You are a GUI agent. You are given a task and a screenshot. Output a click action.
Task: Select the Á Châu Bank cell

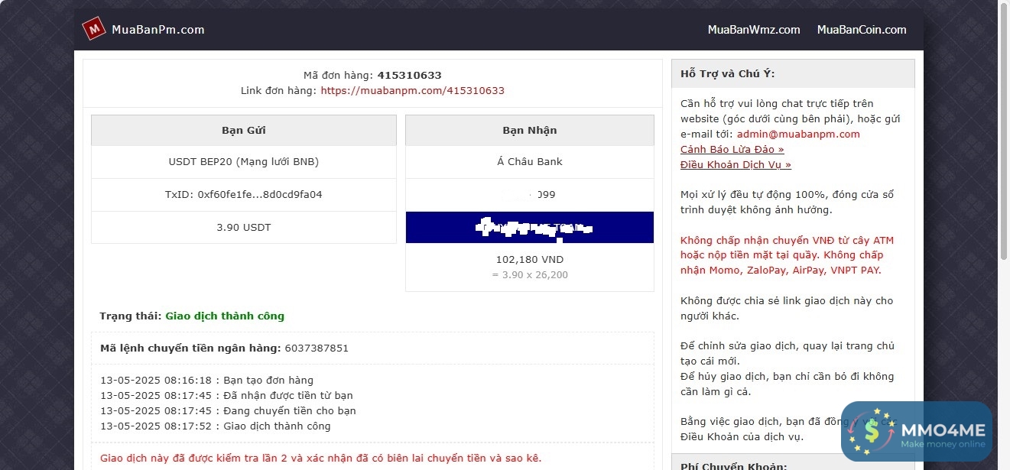click(x=530, y=161)
